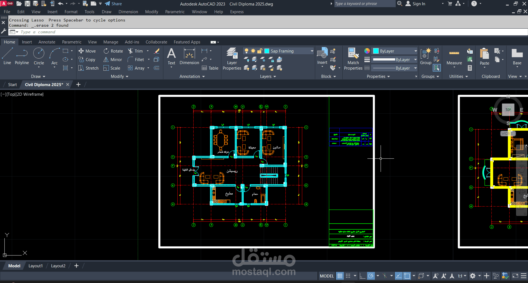Open the ByLayer lineweight dropdown
This screenshot has height=283, width=528.
pos(415,60)
